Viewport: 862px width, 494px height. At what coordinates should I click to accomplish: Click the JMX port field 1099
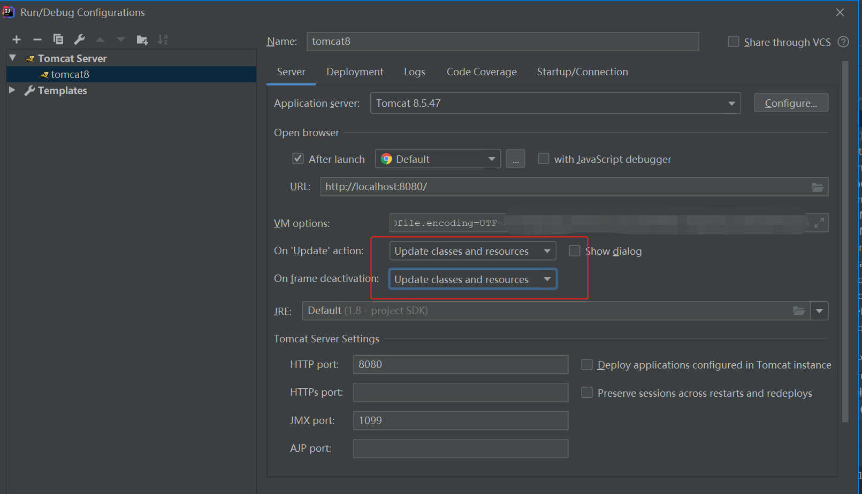pos(461,421)
